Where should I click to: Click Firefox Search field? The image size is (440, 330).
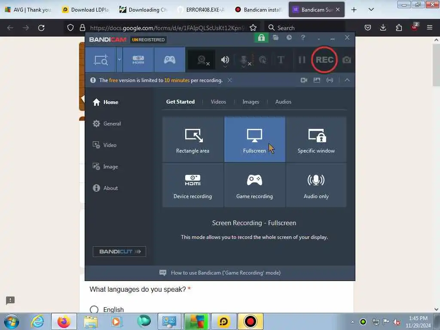pyautogui.click(x=305, y=28)
